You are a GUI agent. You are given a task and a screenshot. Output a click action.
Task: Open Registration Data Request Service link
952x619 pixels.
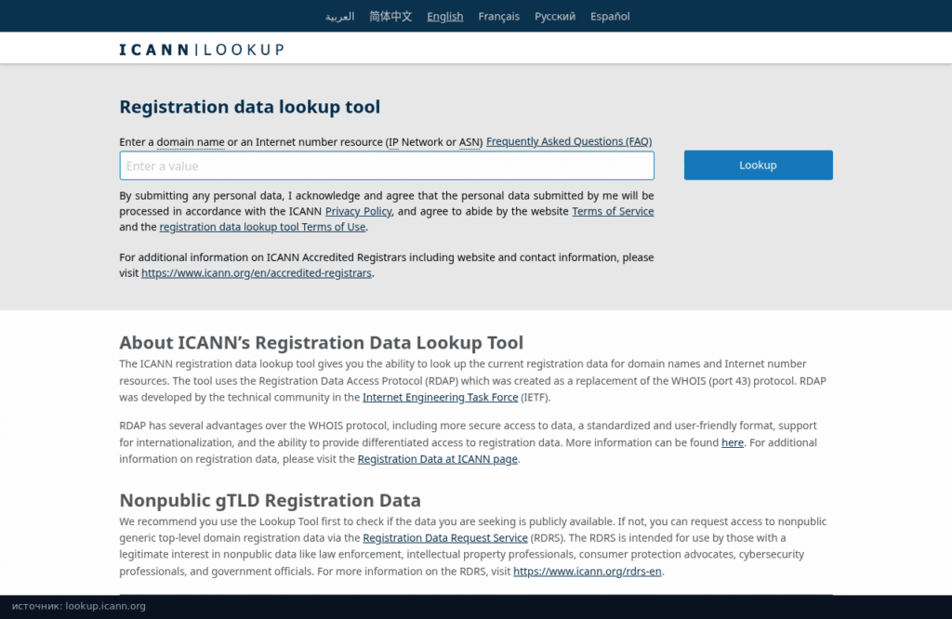445,538
